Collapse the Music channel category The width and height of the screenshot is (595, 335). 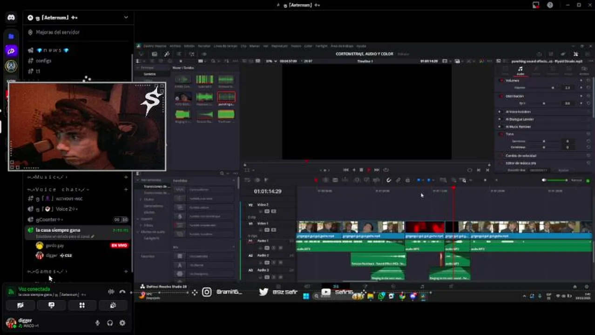(48, 177)
